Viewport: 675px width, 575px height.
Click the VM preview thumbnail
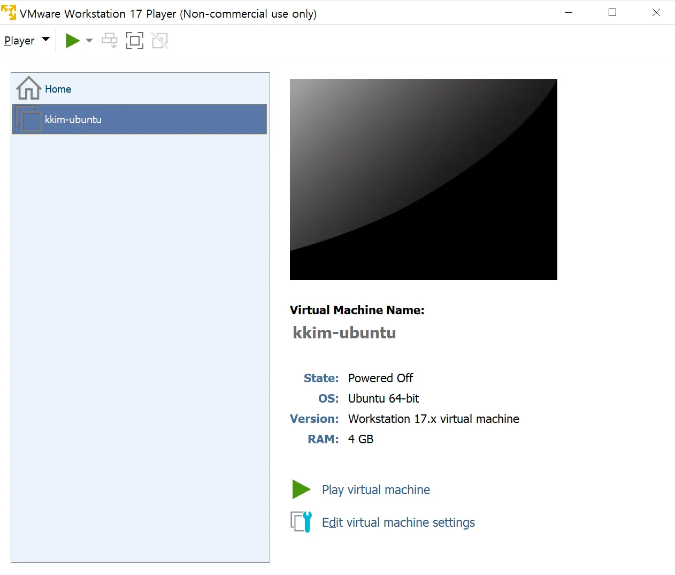pyautogui.click(x=424, y=179)
